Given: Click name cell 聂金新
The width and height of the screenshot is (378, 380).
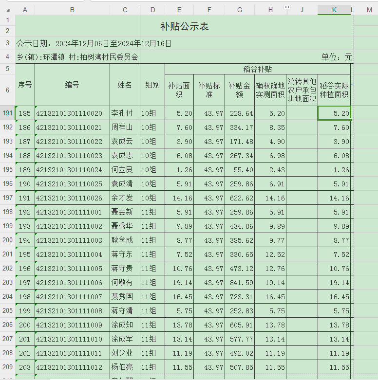Looking at the screenshot, I should click(125, 212).
